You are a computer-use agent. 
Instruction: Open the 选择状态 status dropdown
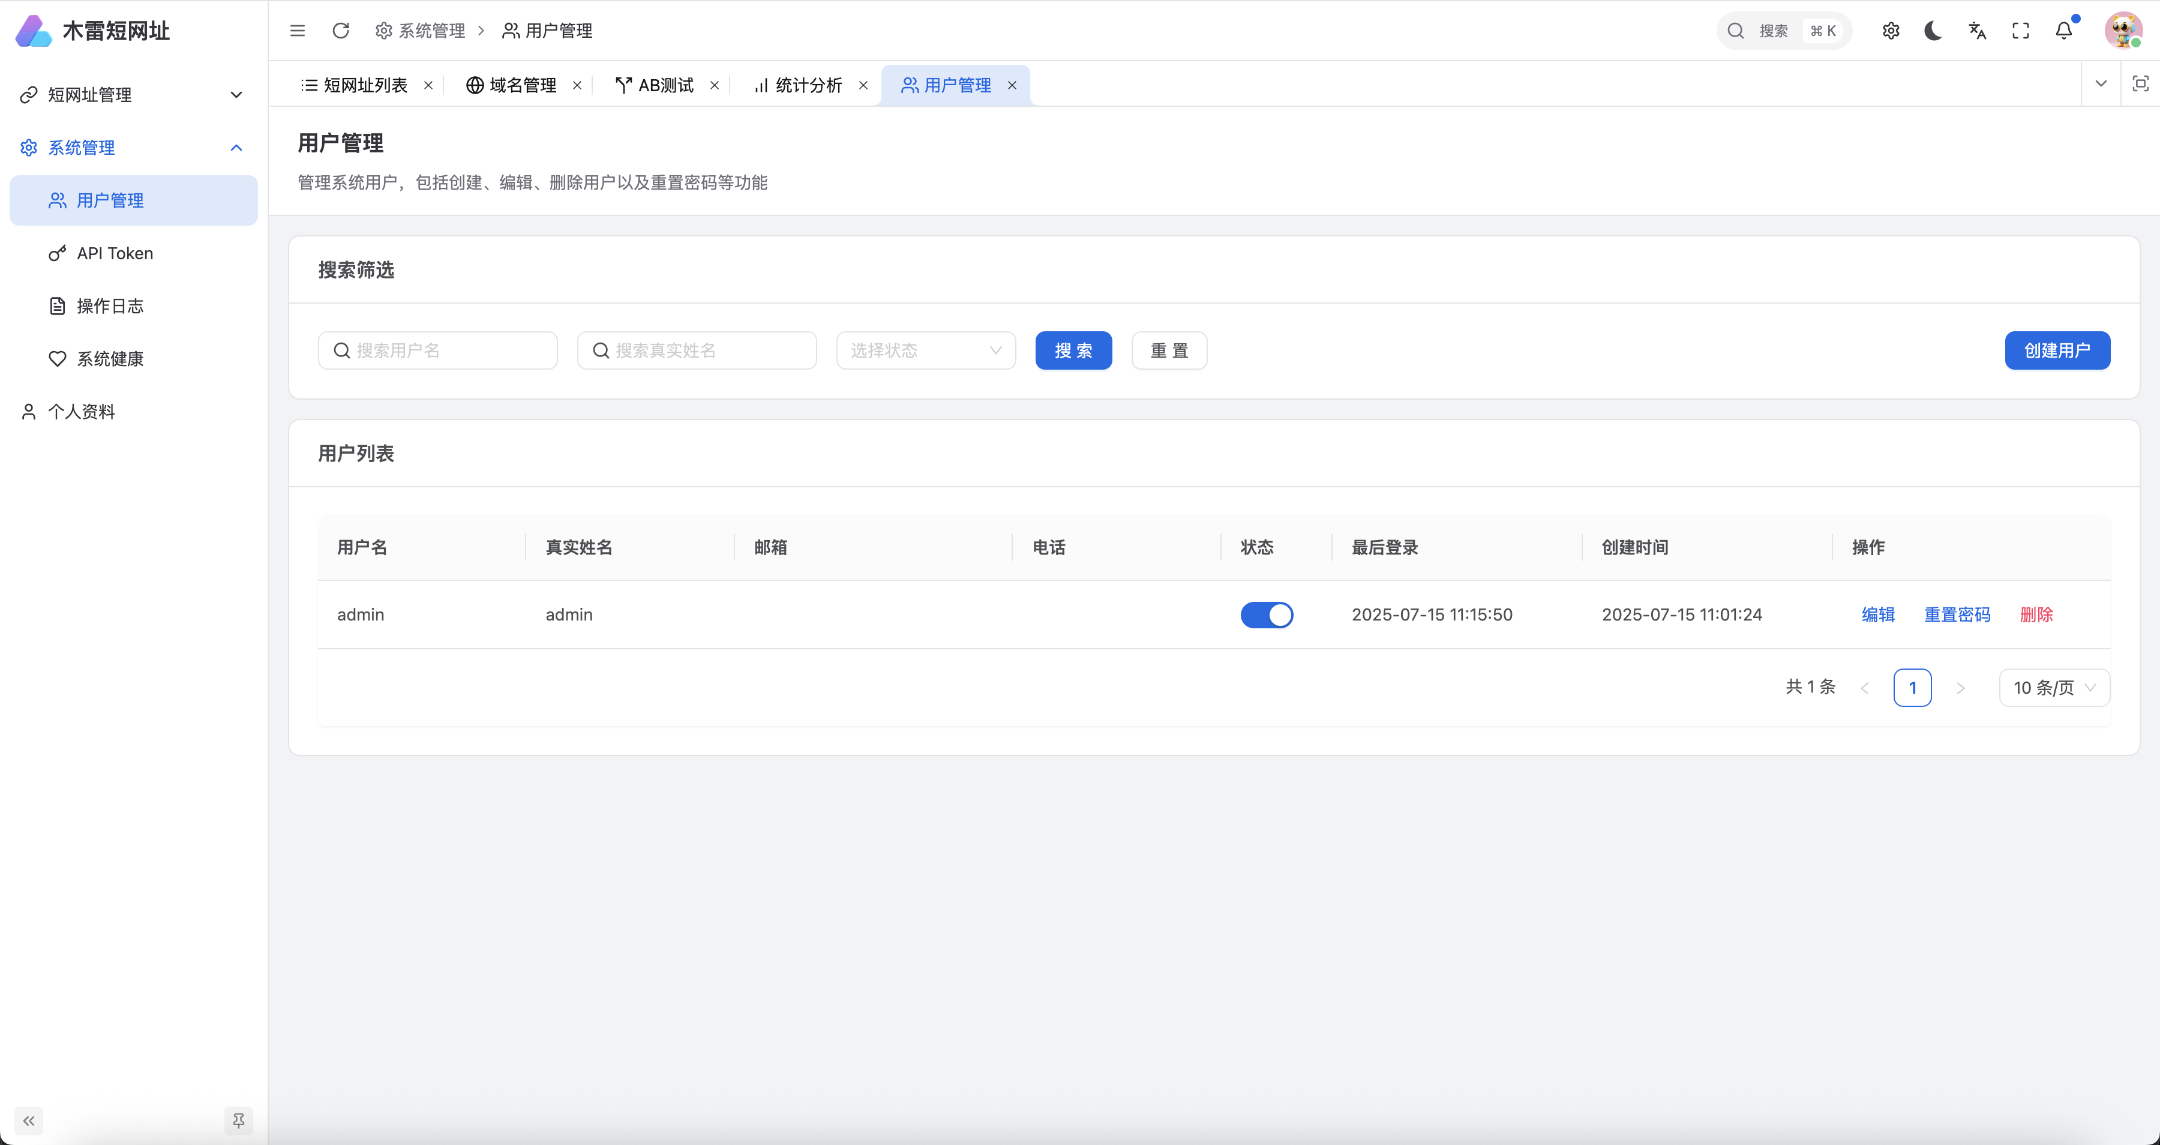[926, 350]
